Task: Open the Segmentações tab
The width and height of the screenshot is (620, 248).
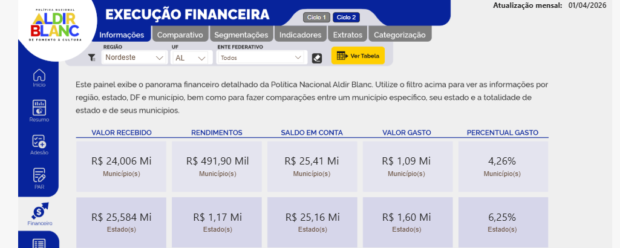Action: [x=241, y=35]
